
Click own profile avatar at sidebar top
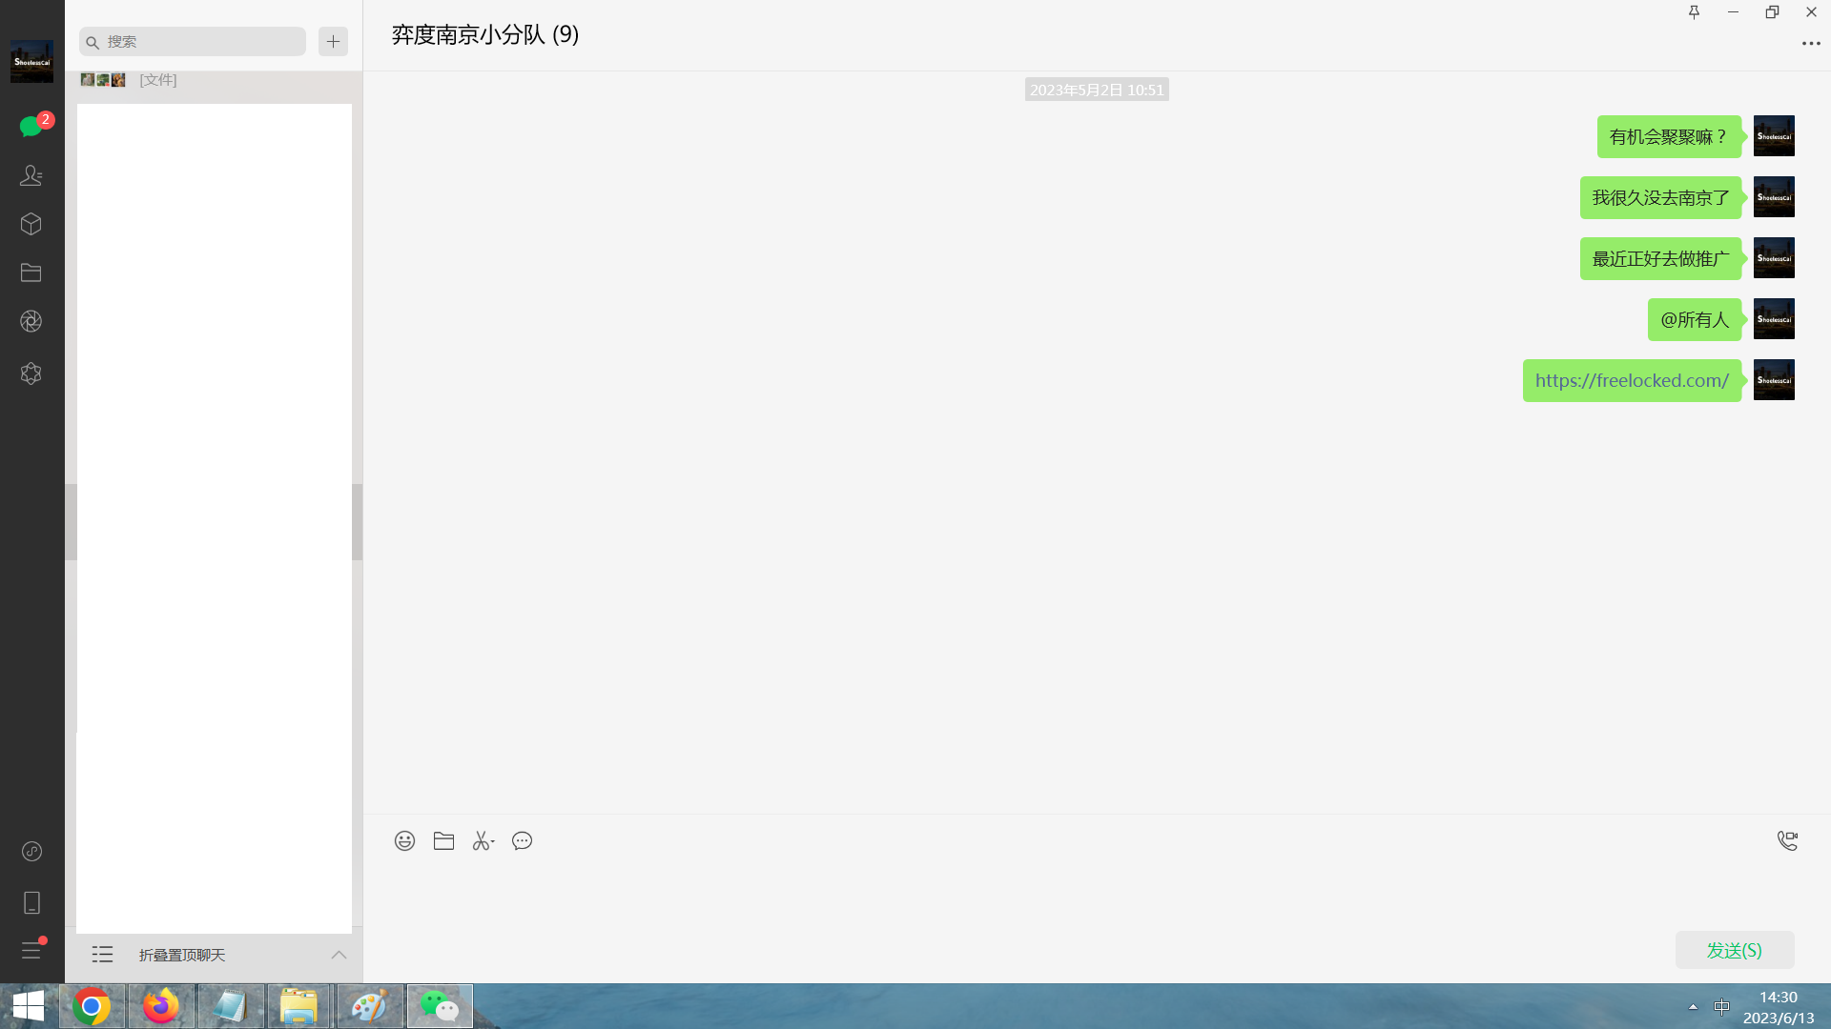(x=31, y=62)
